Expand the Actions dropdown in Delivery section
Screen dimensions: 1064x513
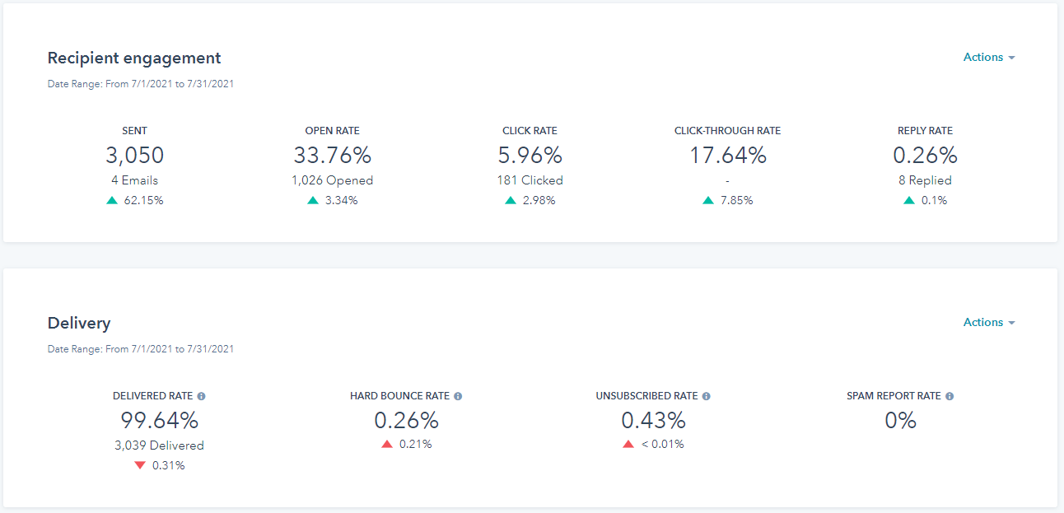click(x=988, y=323)
